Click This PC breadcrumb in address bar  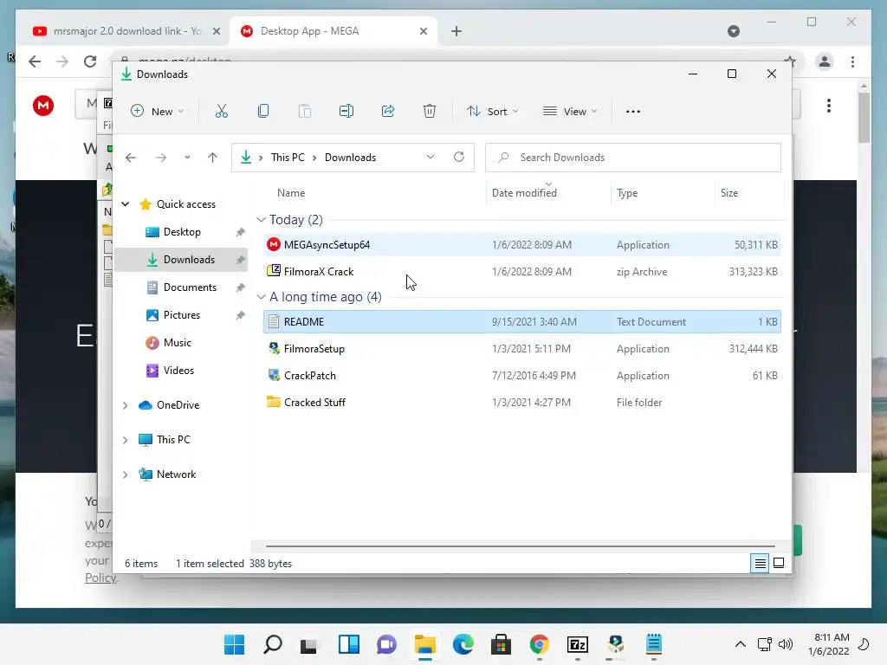click(288, 158)
